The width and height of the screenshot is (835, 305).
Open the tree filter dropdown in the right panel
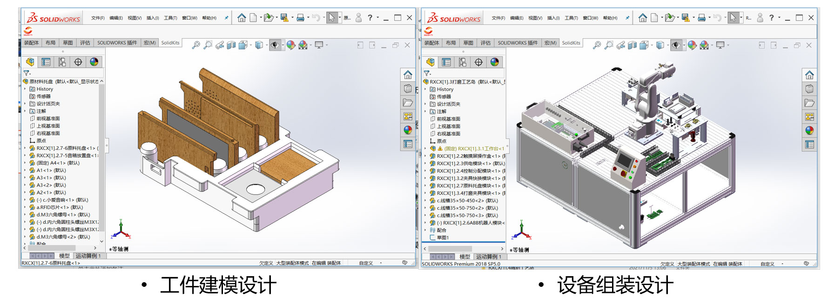point(428,73)
